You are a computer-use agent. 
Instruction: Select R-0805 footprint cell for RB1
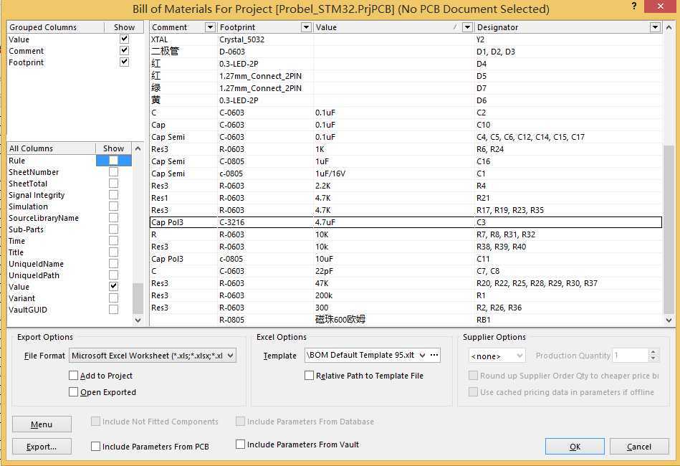(265, 319)
